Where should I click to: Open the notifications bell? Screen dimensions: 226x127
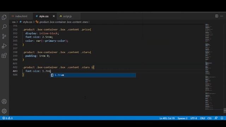[x=222, y=118]
